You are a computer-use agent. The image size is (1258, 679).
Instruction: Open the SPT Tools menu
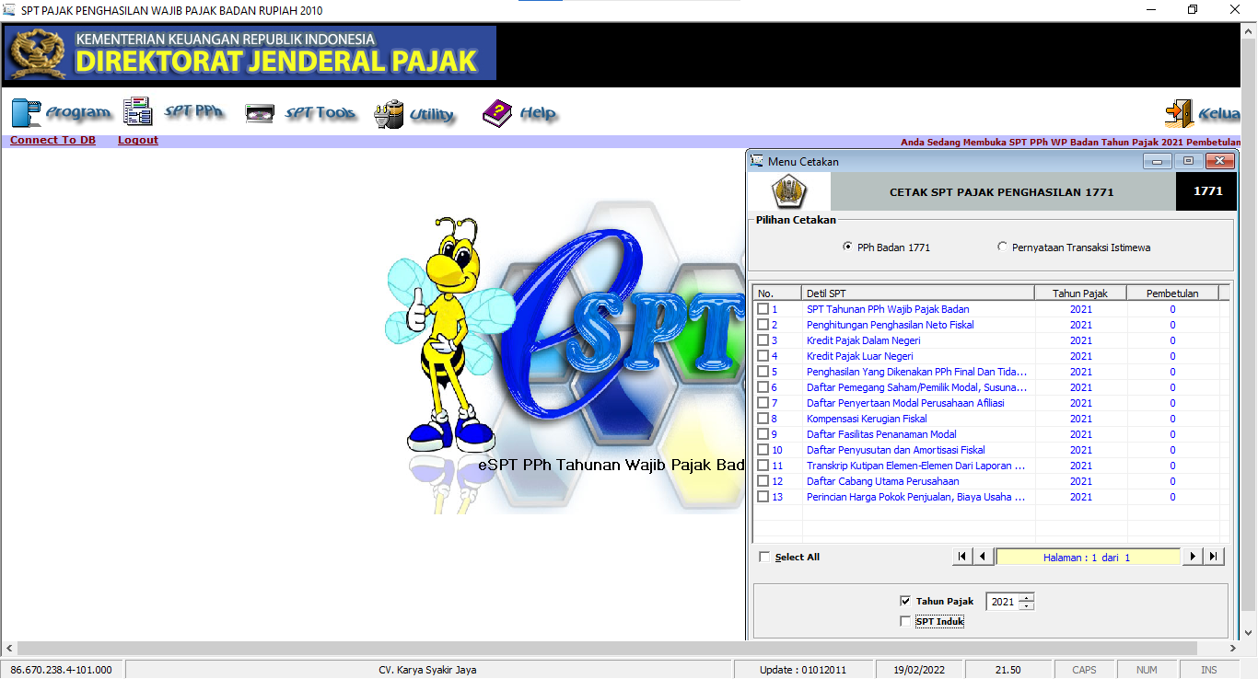click(300, 113)
